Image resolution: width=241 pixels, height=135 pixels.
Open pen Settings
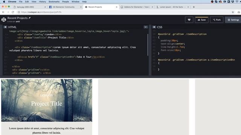tap(233, 20)
